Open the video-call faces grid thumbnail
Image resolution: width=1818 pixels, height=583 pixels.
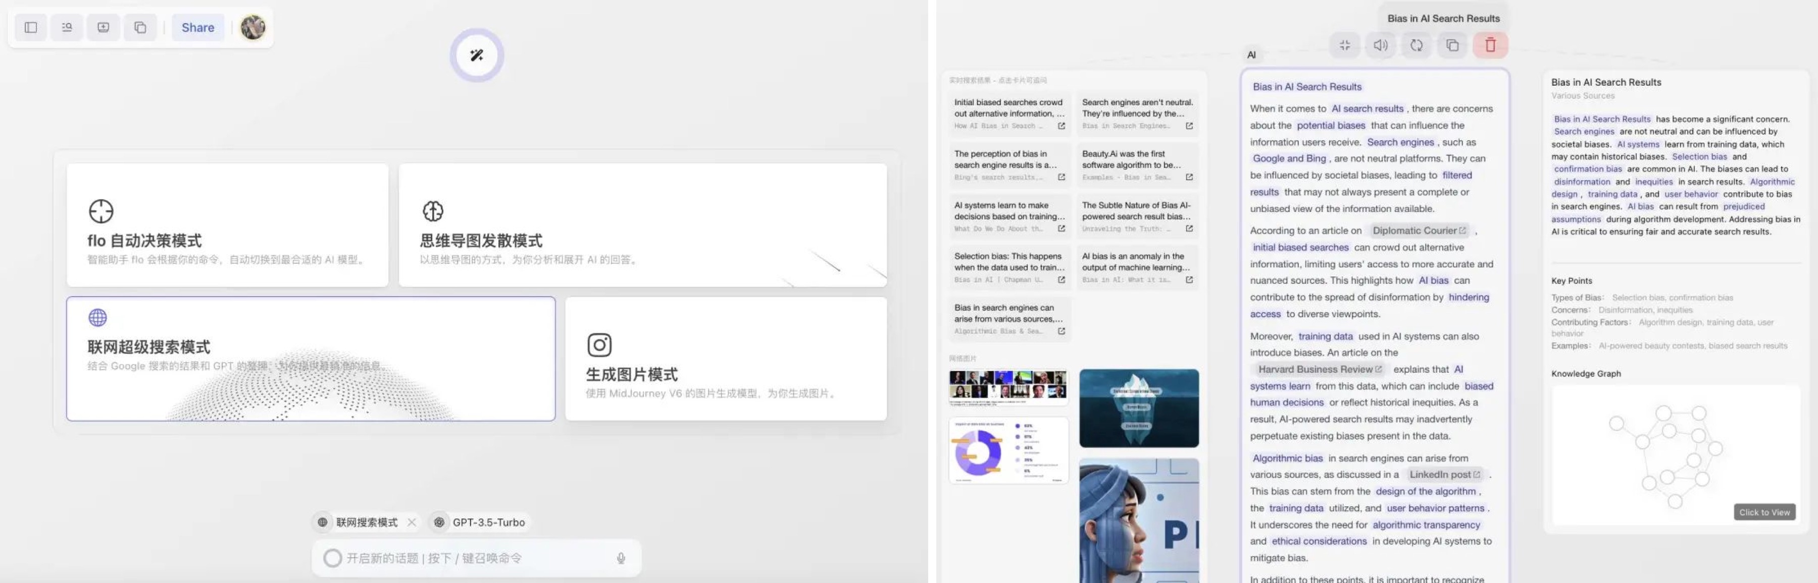point(1008,388)
